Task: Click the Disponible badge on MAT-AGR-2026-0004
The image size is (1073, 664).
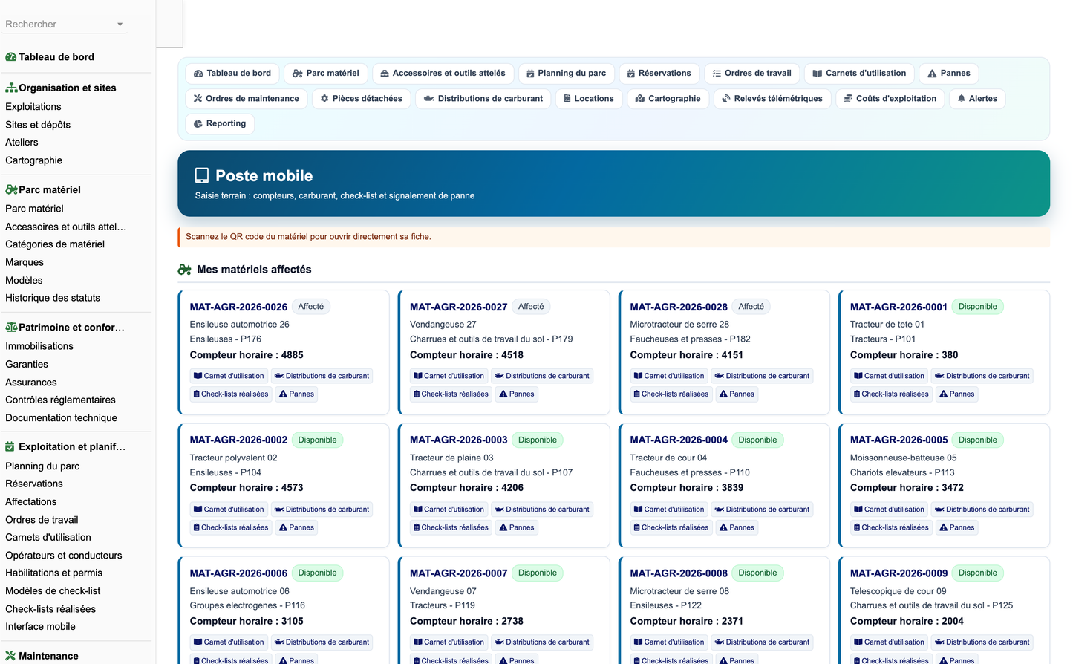Action: (x=757, y=440)
